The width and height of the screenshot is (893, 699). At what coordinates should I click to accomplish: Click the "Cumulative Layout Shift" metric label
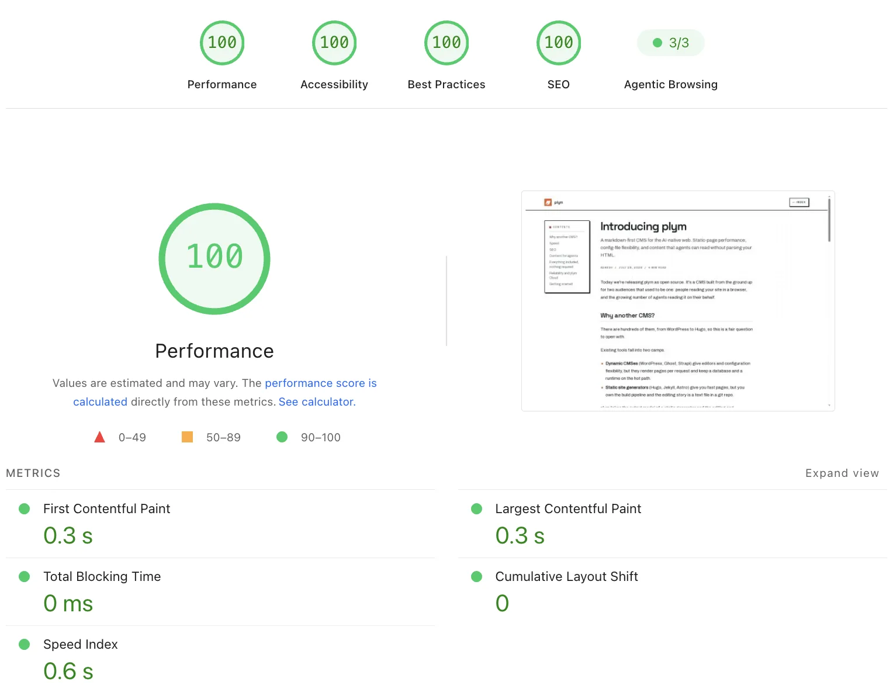tap(567, 576)
